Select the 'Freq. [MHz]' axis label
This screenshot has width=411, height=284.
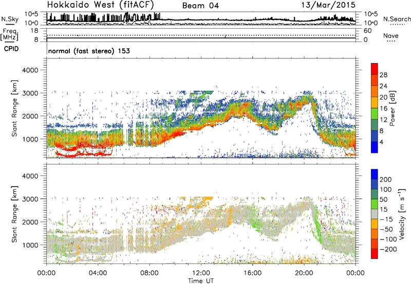pos(9,35)
